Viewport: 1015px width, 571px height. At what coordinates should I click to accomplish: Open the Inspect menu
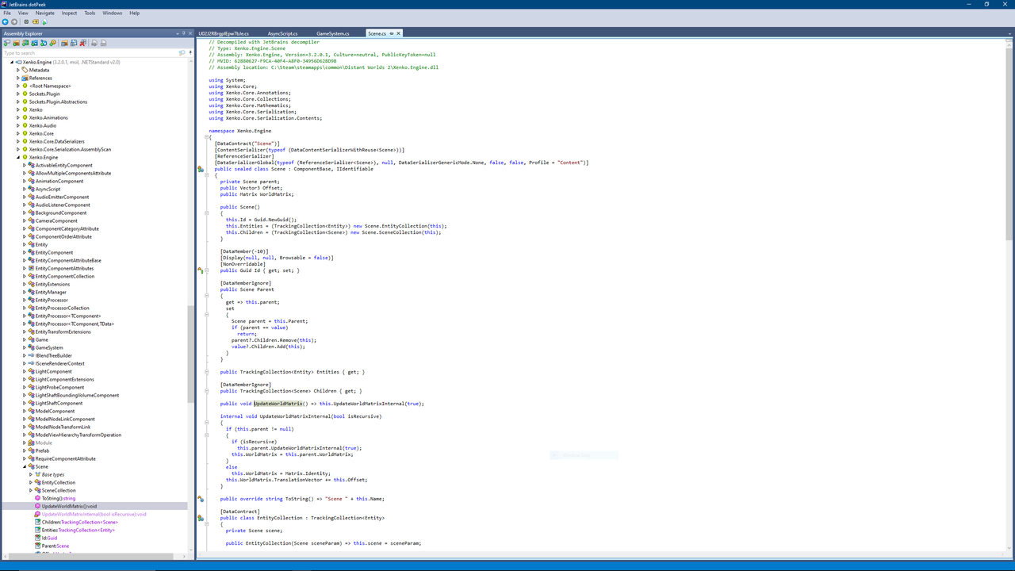coord(70,13)
